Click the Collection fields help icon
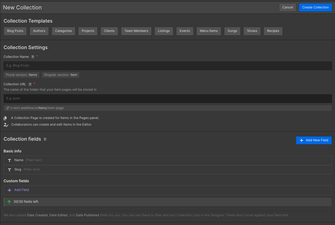Screen dimensions: 335x225 pyautogui.click(x=45, y=139)
